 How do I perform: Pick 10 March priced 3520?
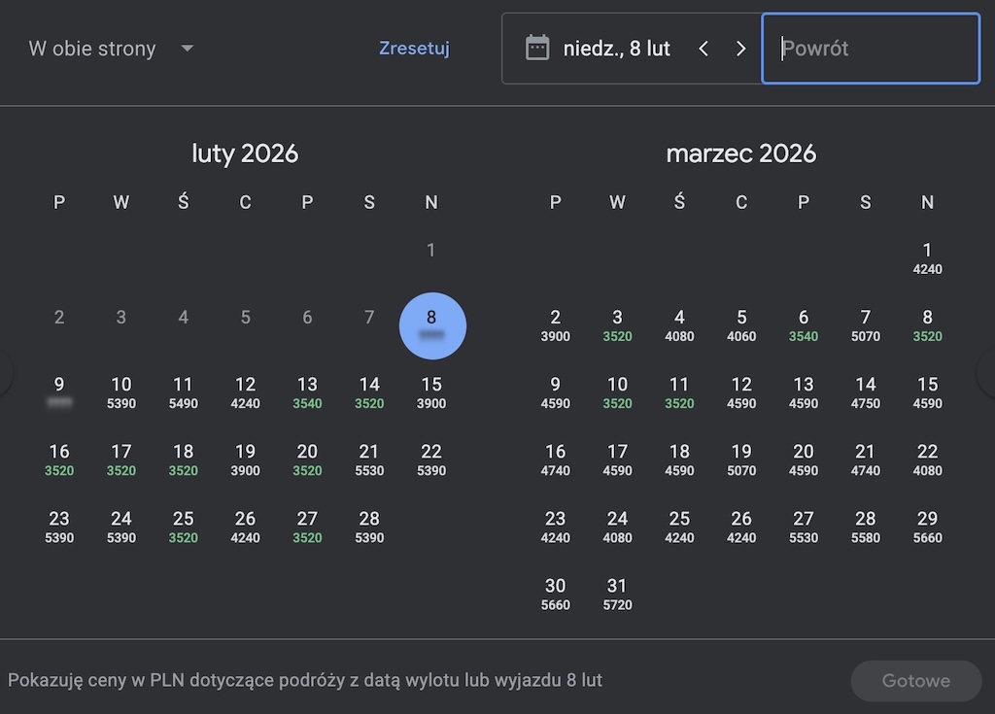coord(617,392)
